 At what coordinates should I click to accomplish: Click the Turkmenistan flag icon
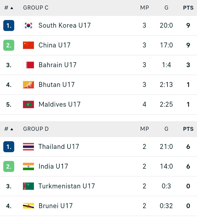click(x=28, y=186)
